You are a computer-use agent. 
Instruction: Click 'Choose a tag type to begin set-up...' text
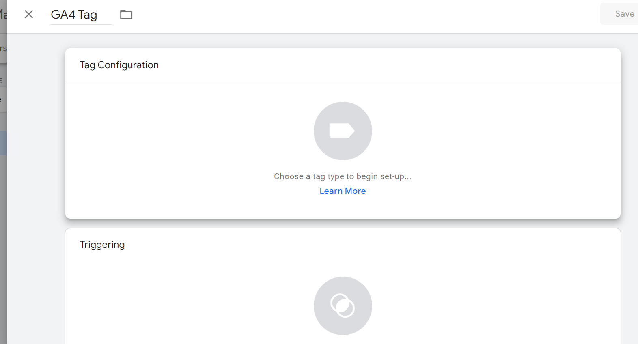[x=343, y=176]
